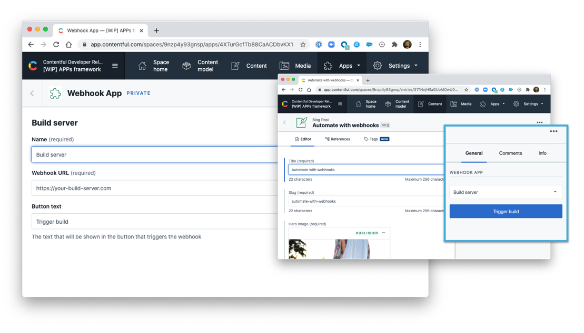Reload page in back window browser
Image resolution: width=584 pixels, height=333 pixels.
tap(56, 45)
